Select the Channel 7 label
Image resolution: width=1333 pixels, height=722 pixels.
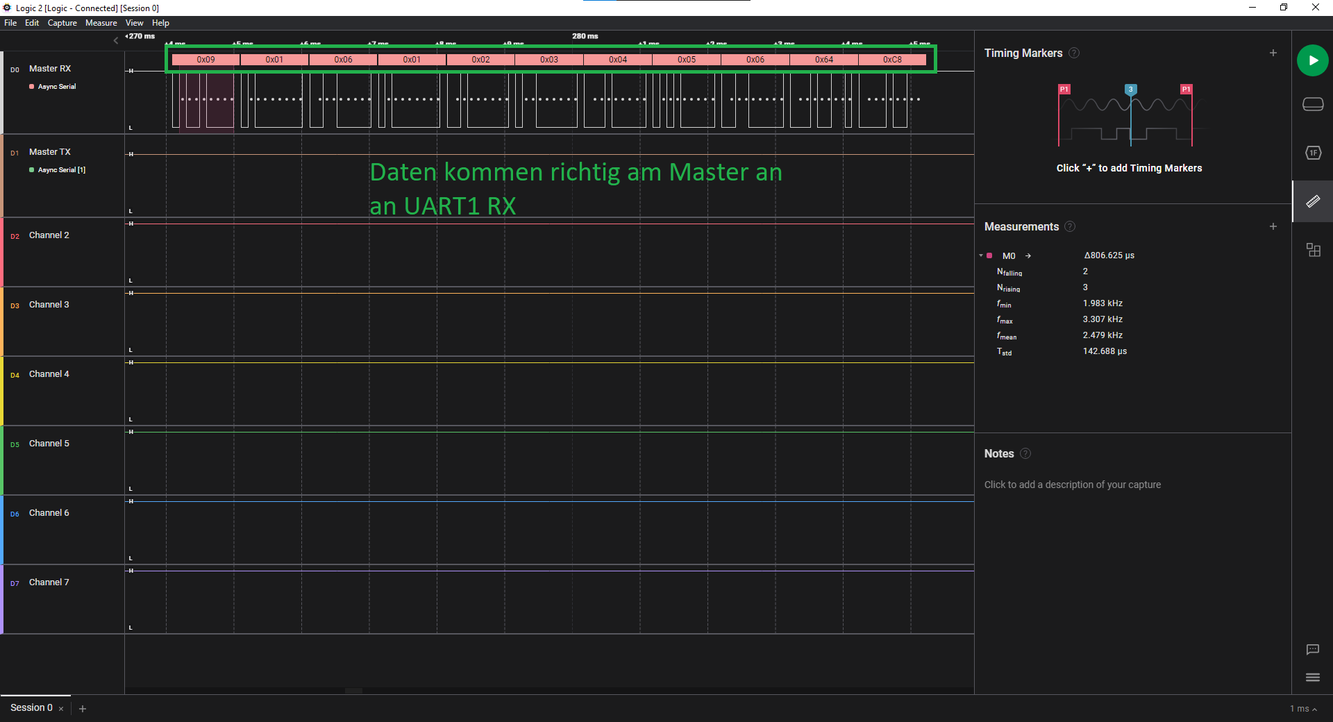tap(49, 582)
